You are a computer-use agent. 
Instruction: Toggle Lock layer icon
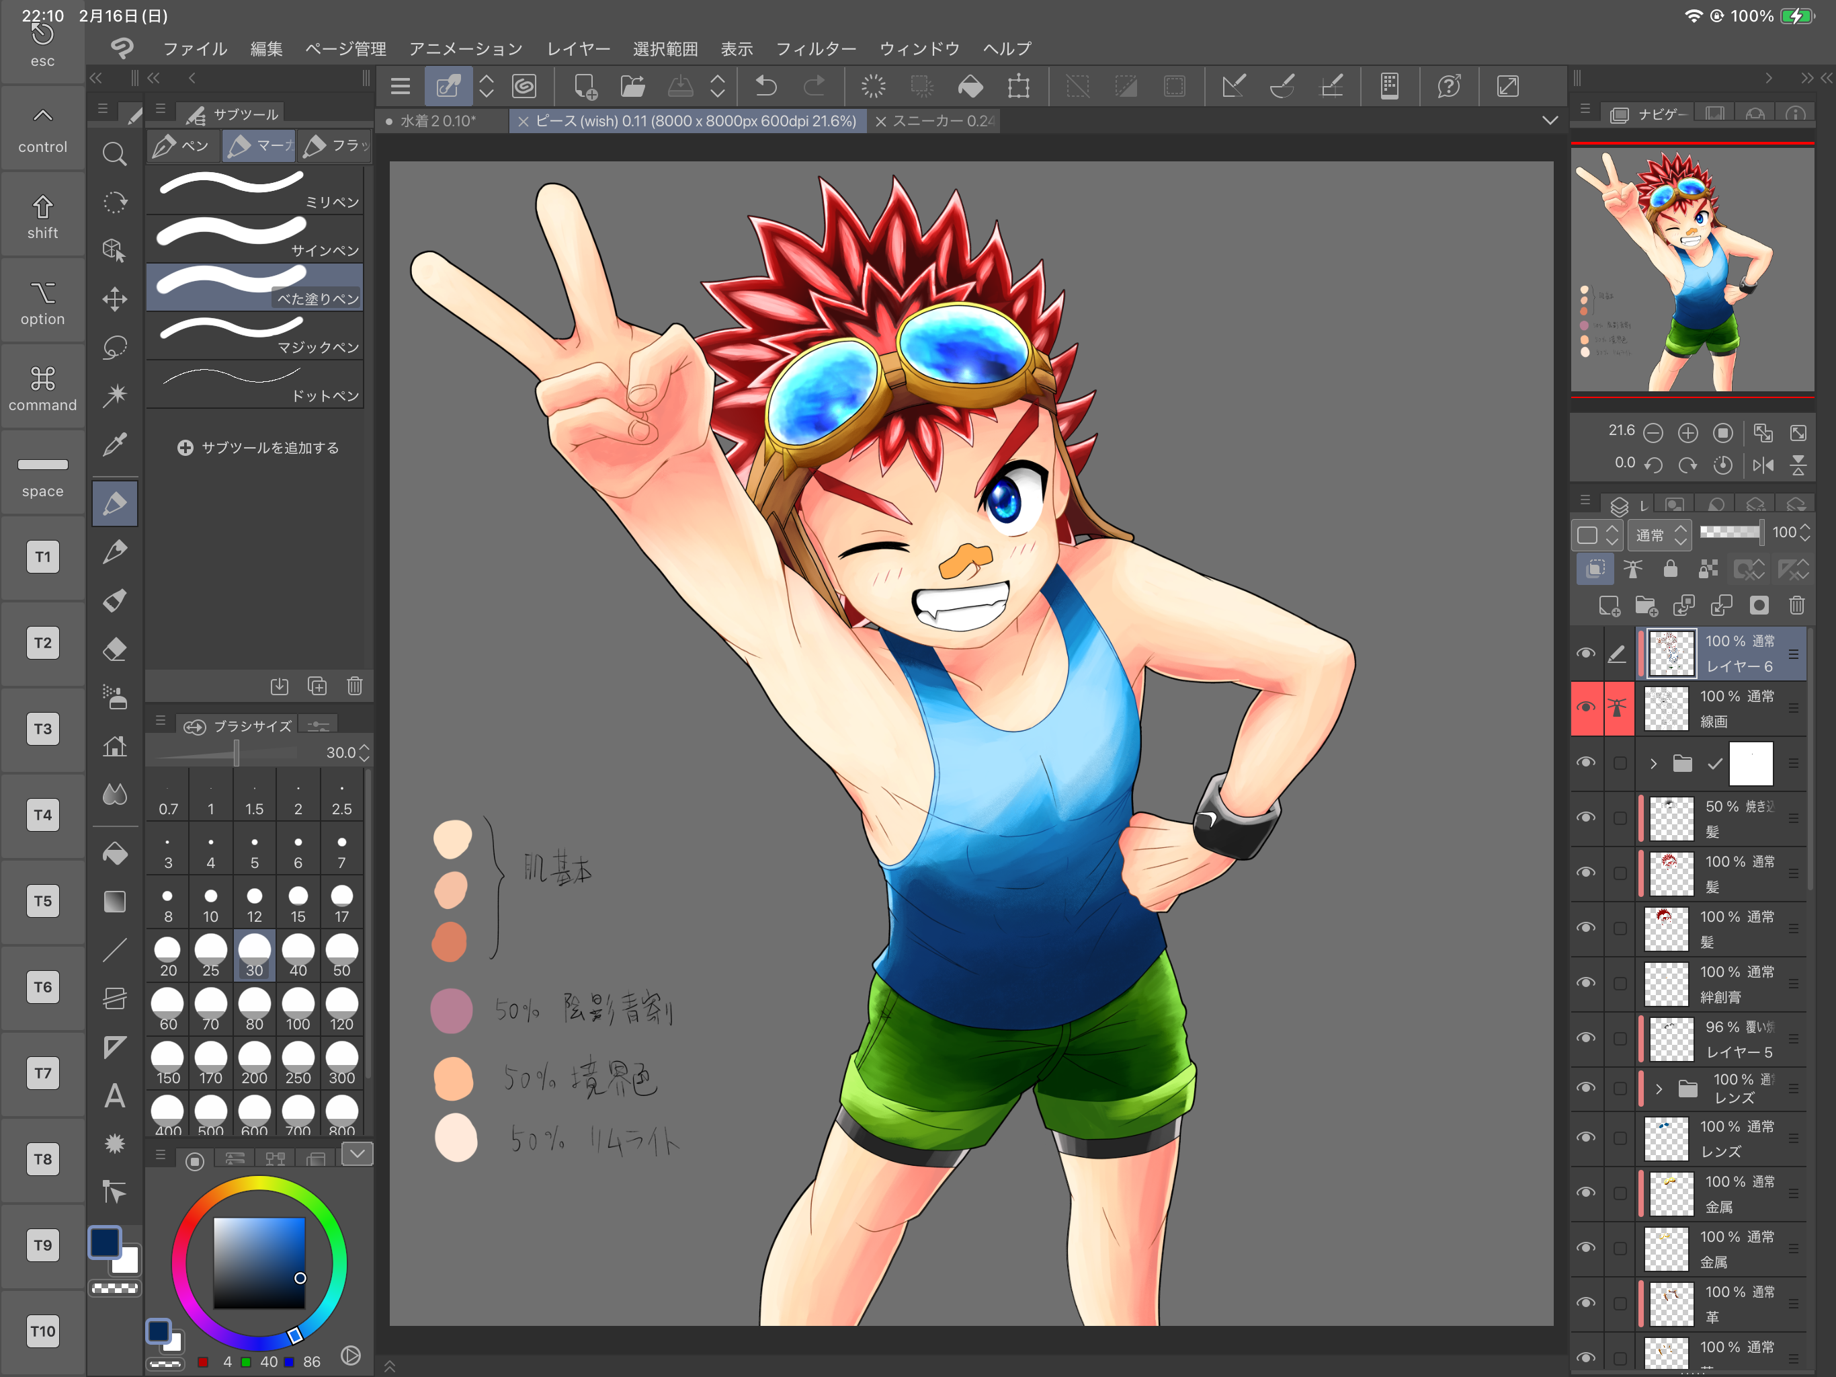click(1670, 569)
